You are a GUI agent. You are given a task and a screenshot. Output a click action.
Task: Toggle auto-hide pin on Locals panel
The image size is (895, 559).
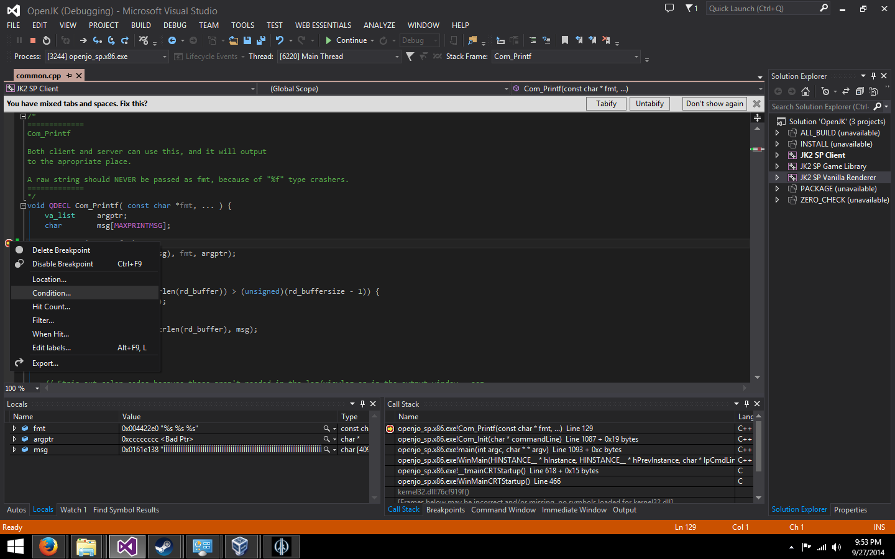[362, 404]
